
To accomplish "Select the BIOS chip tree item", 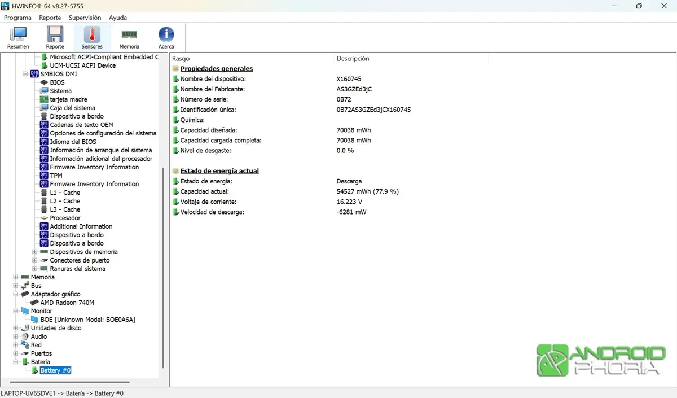I will (x=57, y=82).
